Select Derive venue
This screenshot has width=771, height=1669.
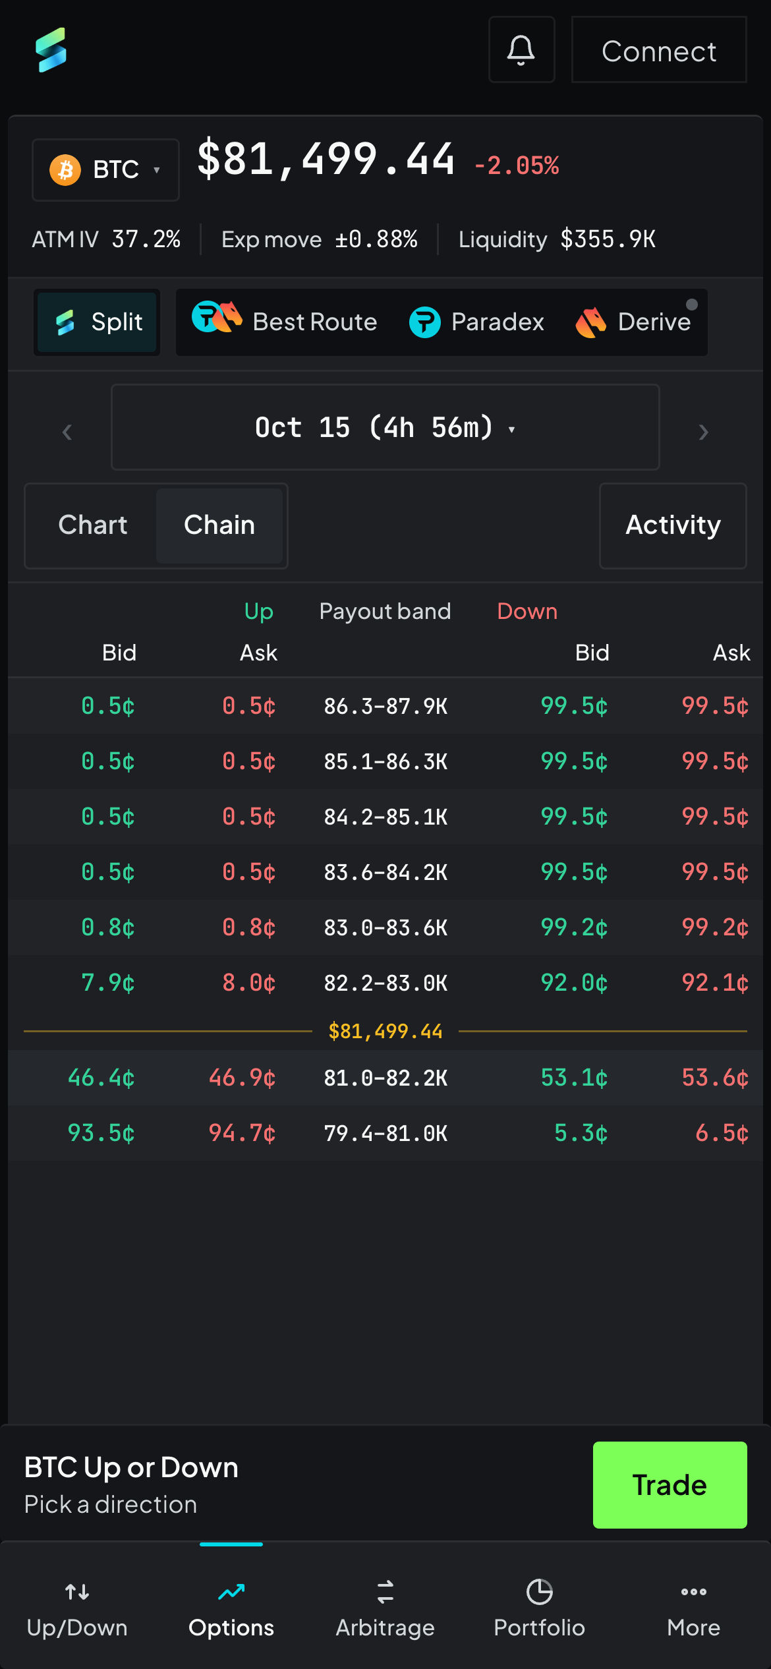pos(633,322)
